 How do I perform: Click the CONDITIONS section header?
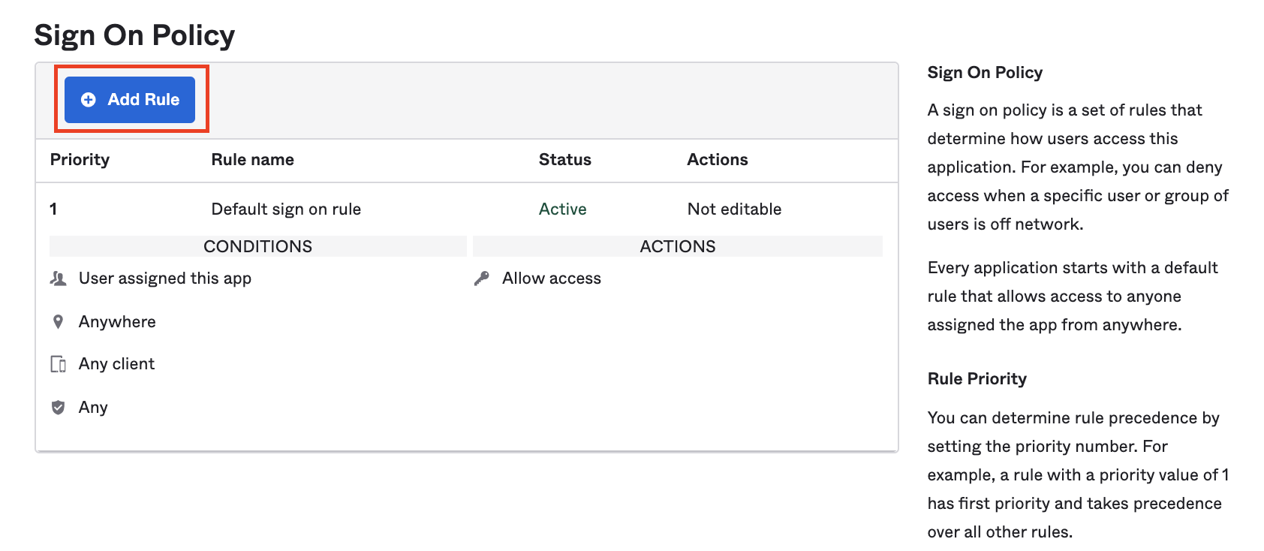pos(257,246)
